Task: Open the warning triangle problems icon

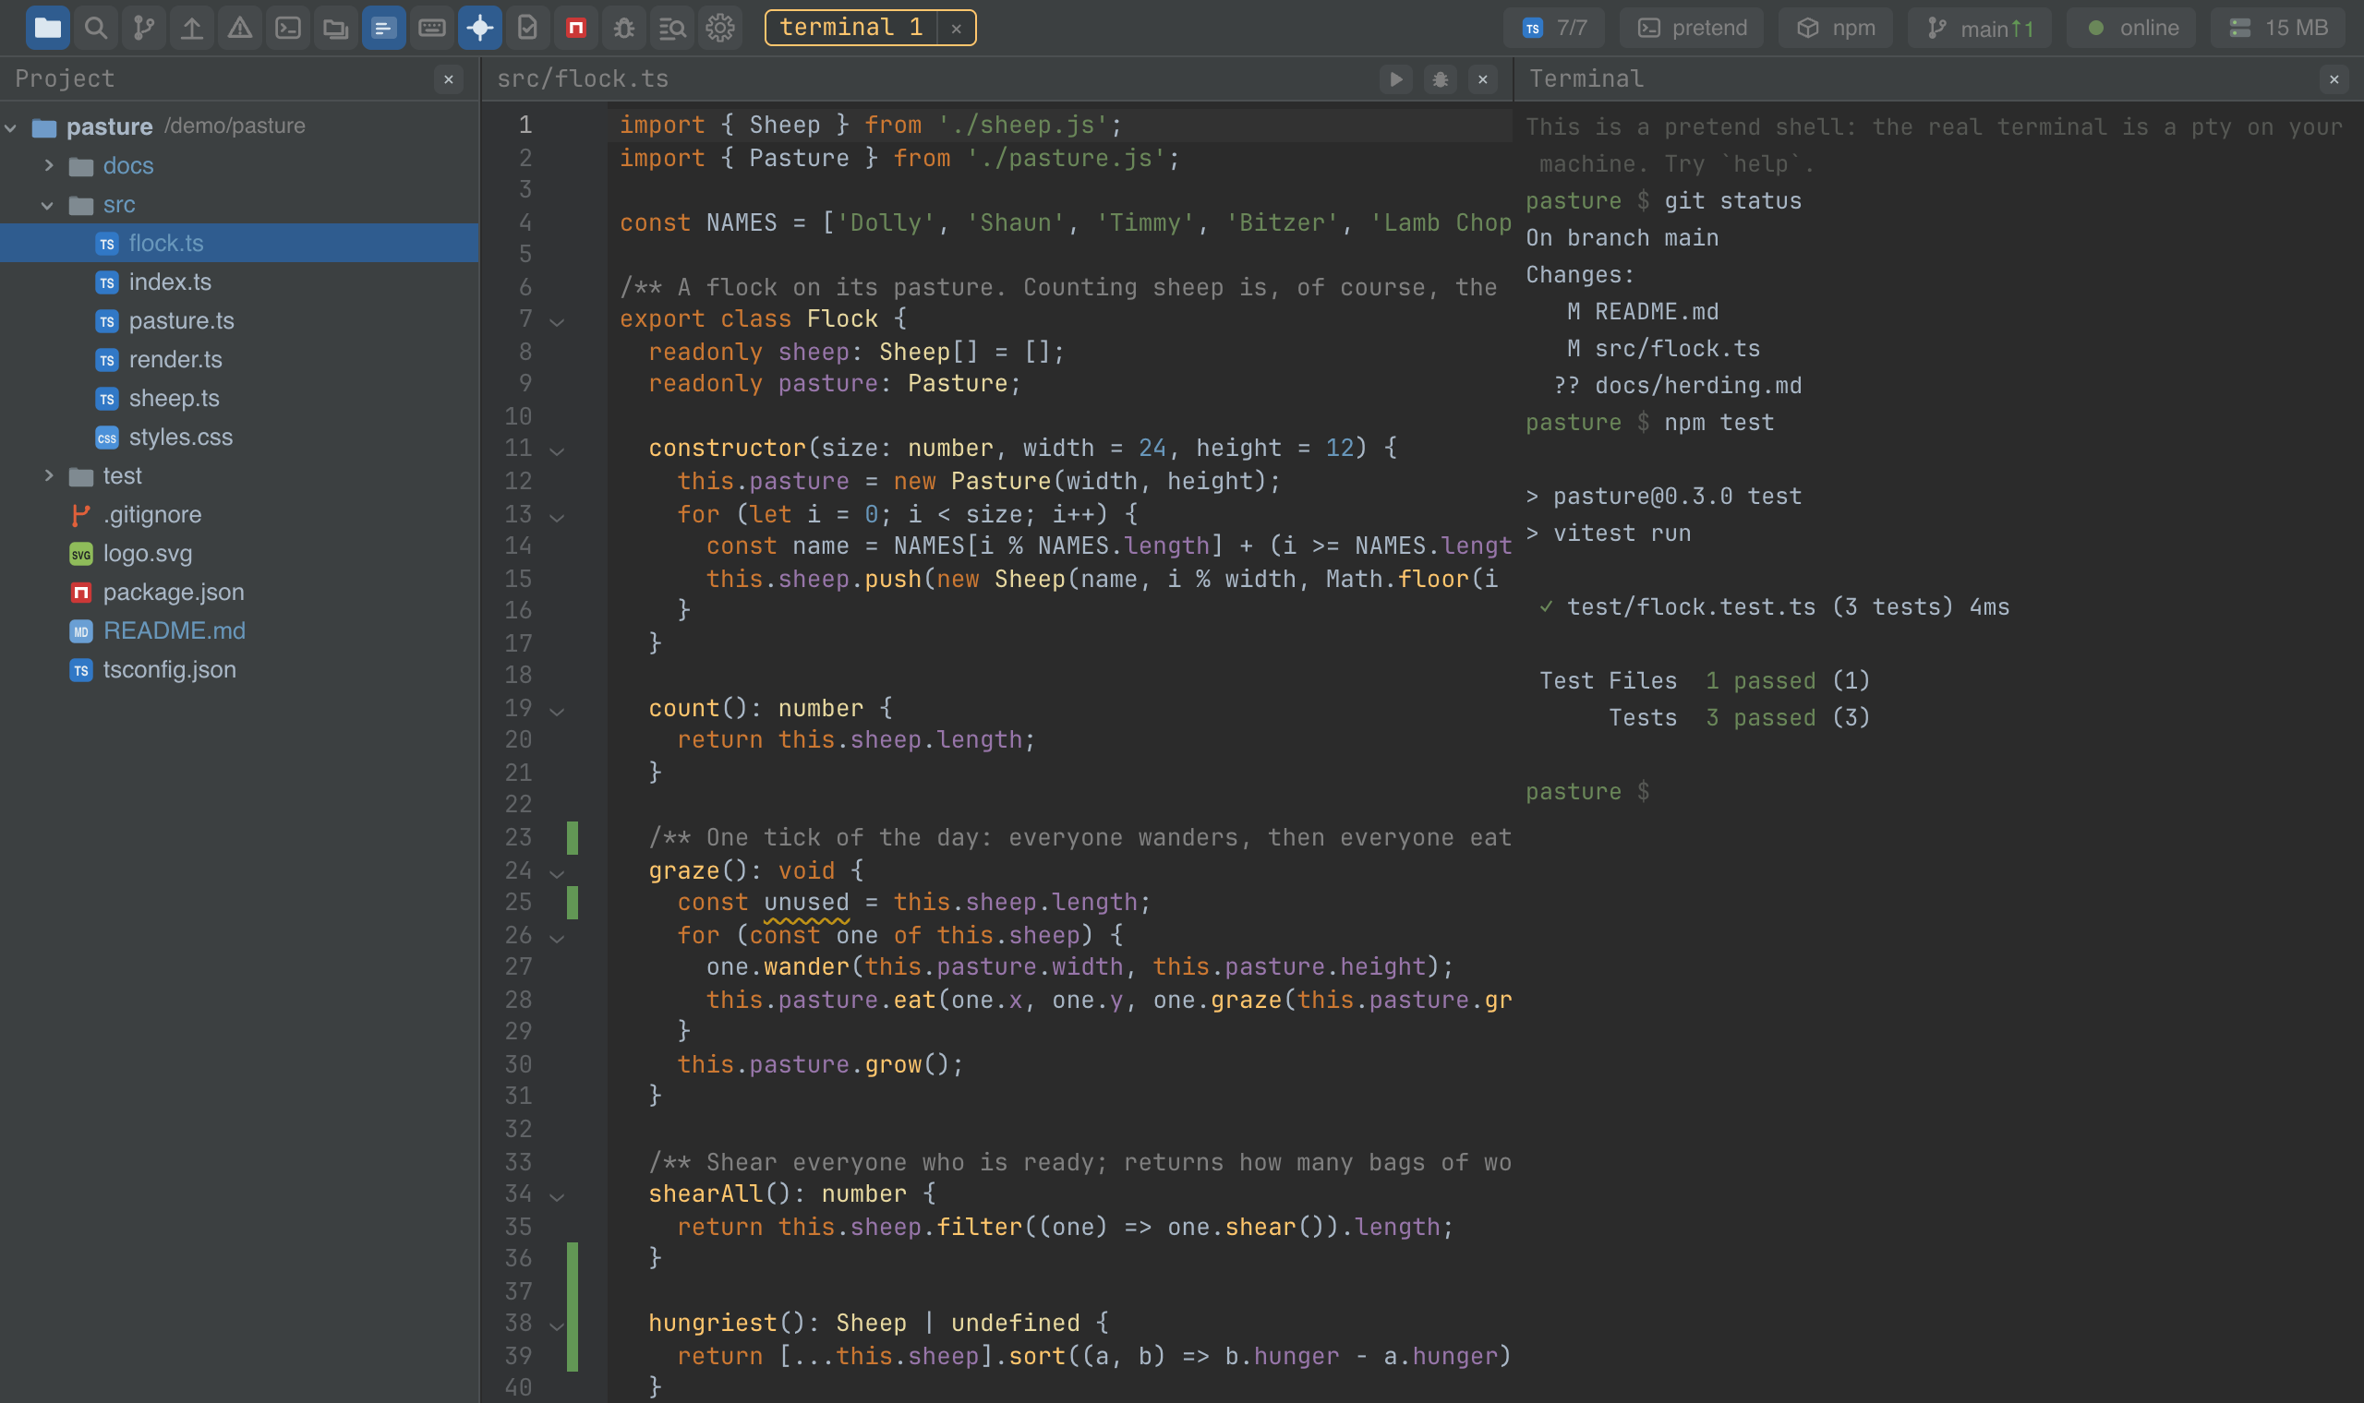Action: [240, 28]
